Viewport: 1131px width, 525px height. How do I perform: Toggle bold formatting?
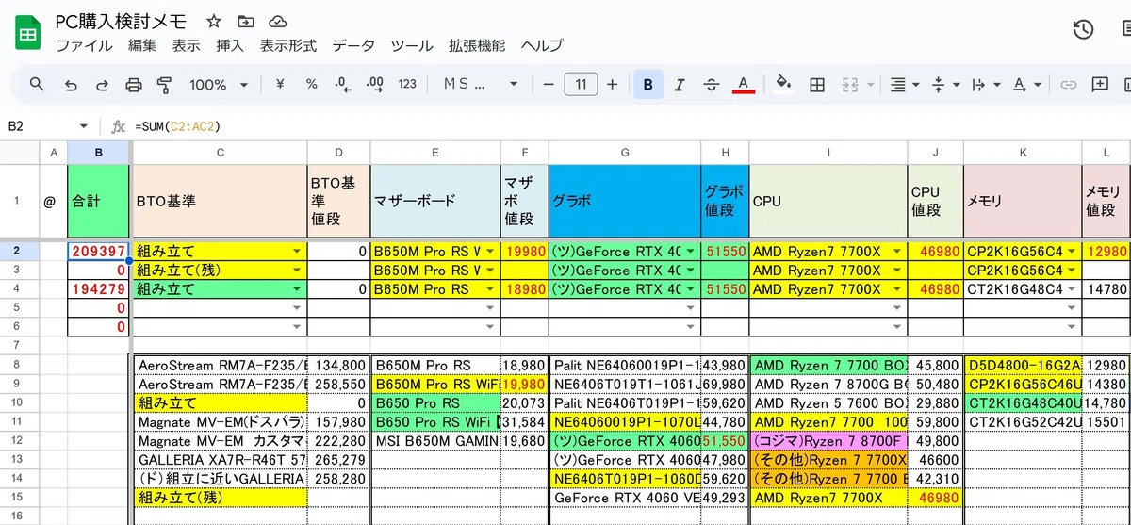648,85
